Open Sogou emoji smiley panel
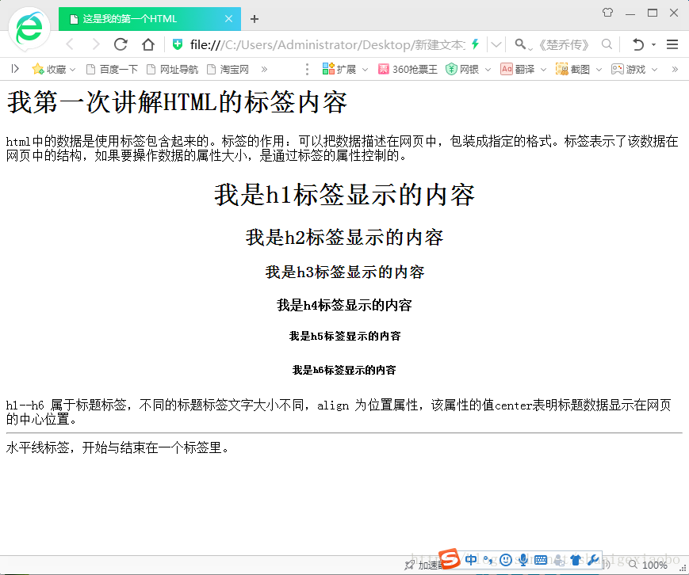Viewport: 689px width, 575px height. tap(506, 560)
